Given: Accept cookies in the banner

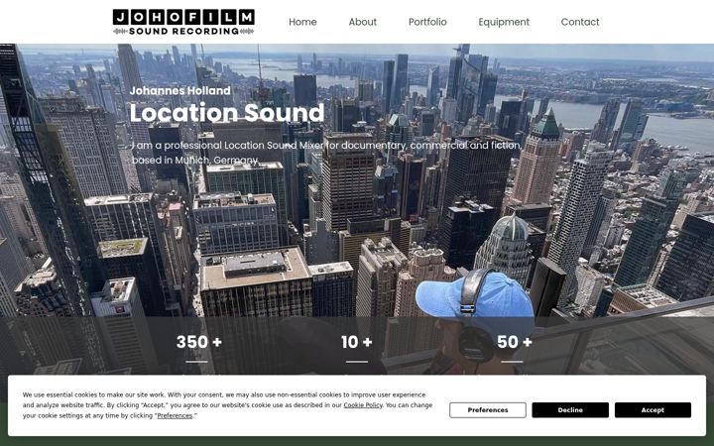Looking at the screenshot, I should point(653,410).
